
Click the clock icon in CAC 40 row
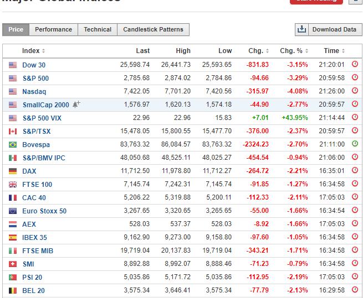355,197
